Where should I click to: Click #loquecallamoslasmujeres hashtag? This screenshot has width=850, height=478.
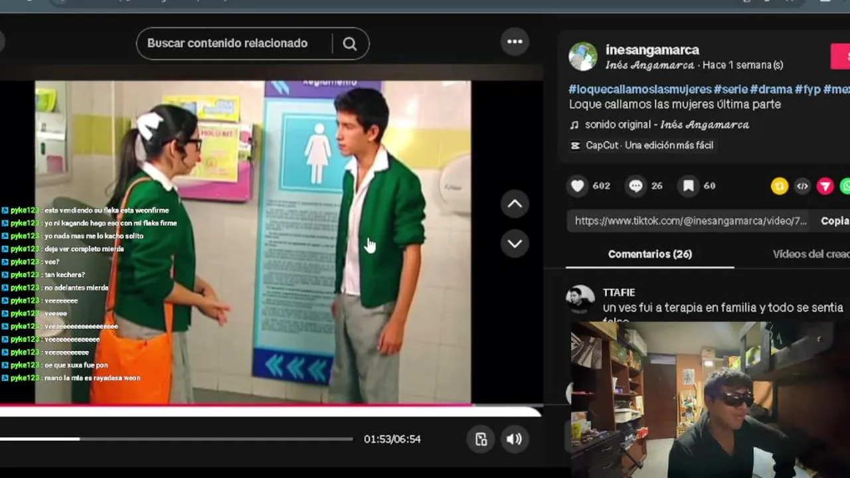click(x=640, y=89)
